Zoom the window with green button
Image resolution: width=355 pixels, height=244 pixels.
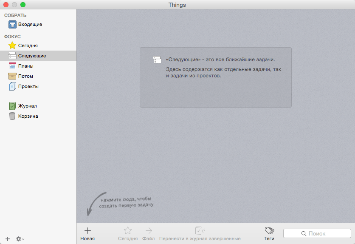point(23,5)
